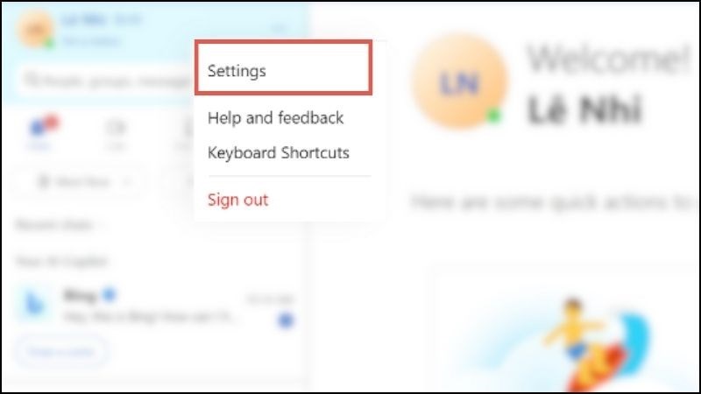Image resolution: width=701 pixels, height=394 pixels.
Task: Click the Bing avatar icon
Action: pyautogui.click(x=34, y=305)
